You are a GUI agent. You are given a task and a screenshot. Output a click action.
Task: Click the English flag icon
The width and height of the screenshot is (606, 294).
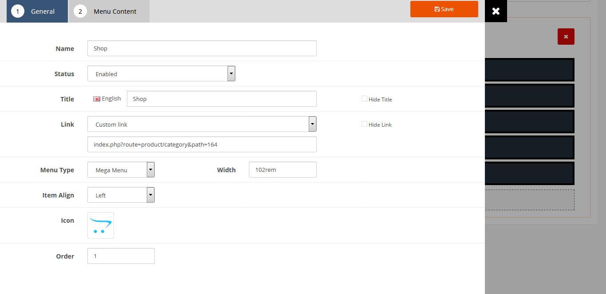(97, 99)
